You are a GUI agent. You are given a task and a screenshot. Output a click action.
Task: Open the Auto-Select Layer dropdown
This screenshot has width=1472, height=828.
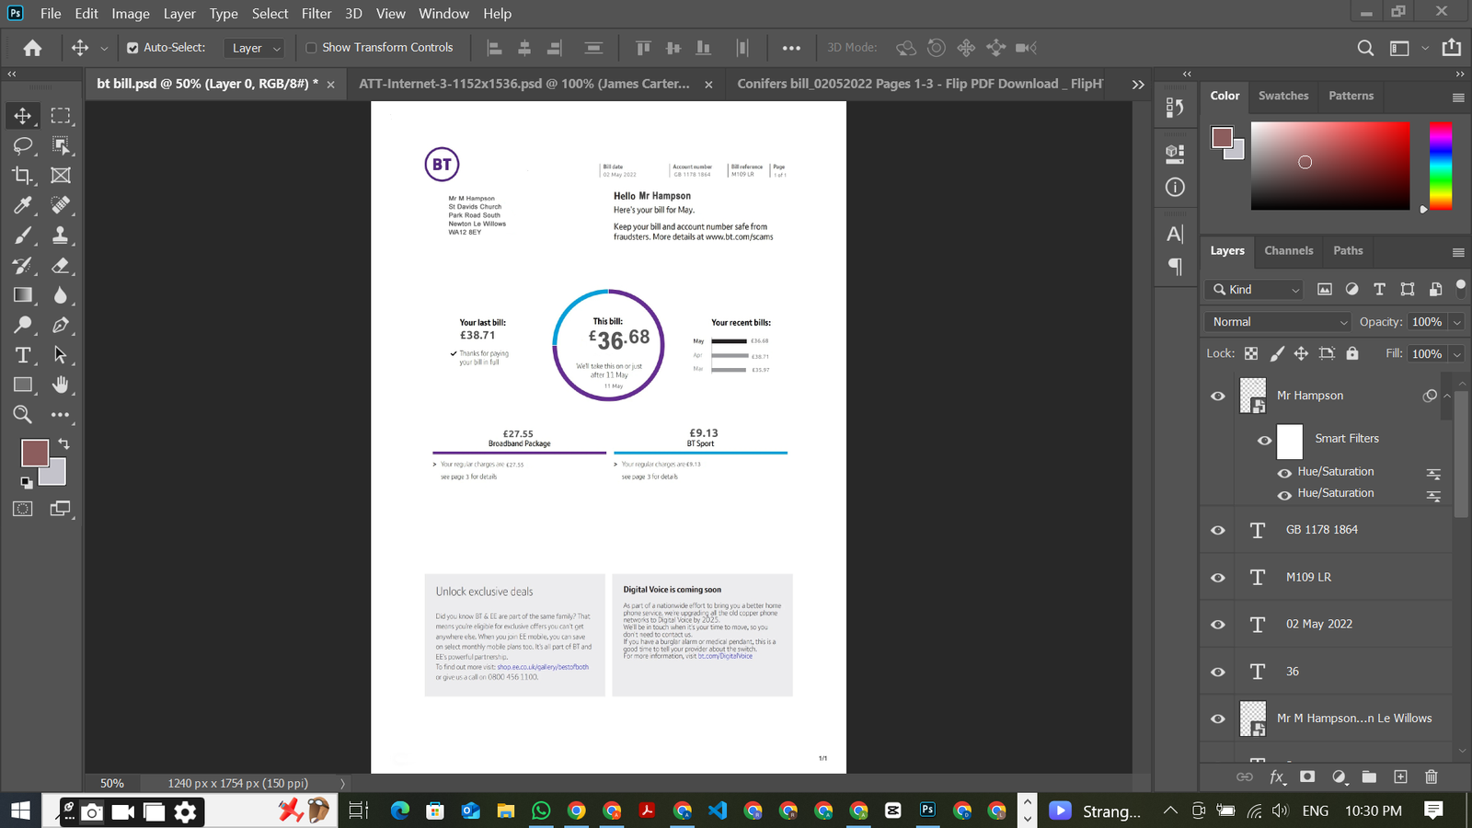point(254,48)
